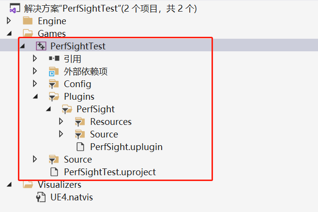Click the 引用 references icon
Image resolution: width=318 pixels, height=212 pixels.
click(54, 59)
